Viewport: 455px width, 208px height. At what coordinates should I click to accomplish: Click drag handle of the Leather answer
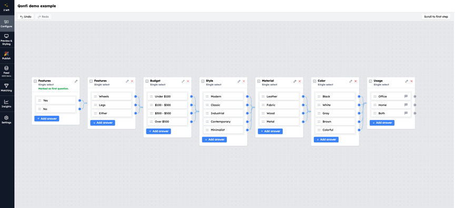(x=263, y=96)
